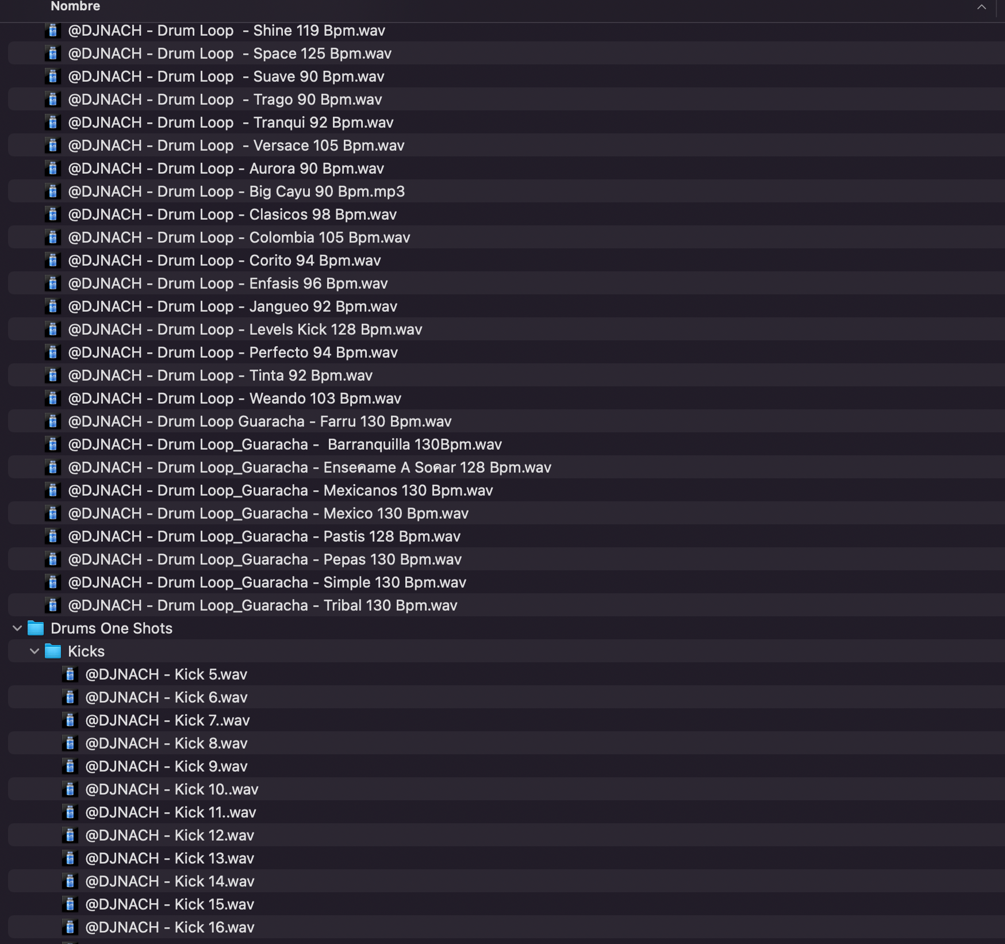Select Versace 105 Bpm.wav drum loop
The width and height of the screenshot is (1005, 944).
(236, 145)
